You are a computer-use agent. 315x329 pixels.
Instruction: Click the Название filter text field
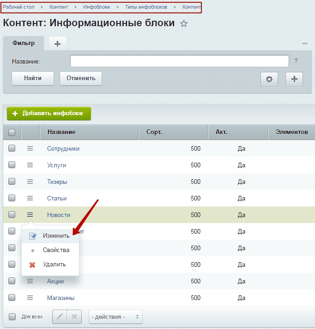tap(179, 61)
